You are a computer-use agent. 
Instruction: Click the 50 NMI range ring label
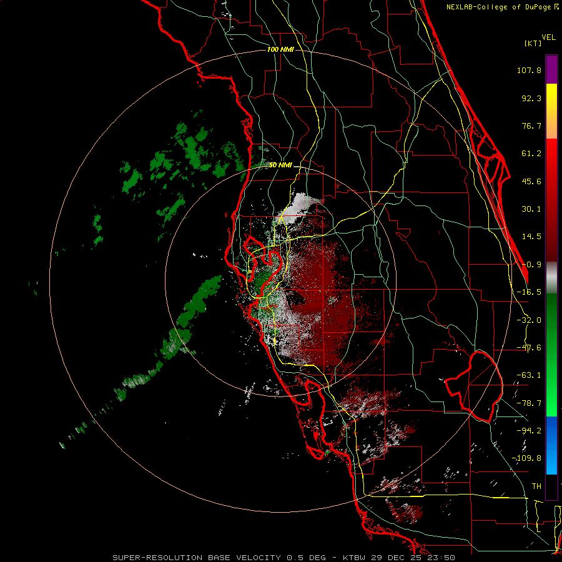280,165
